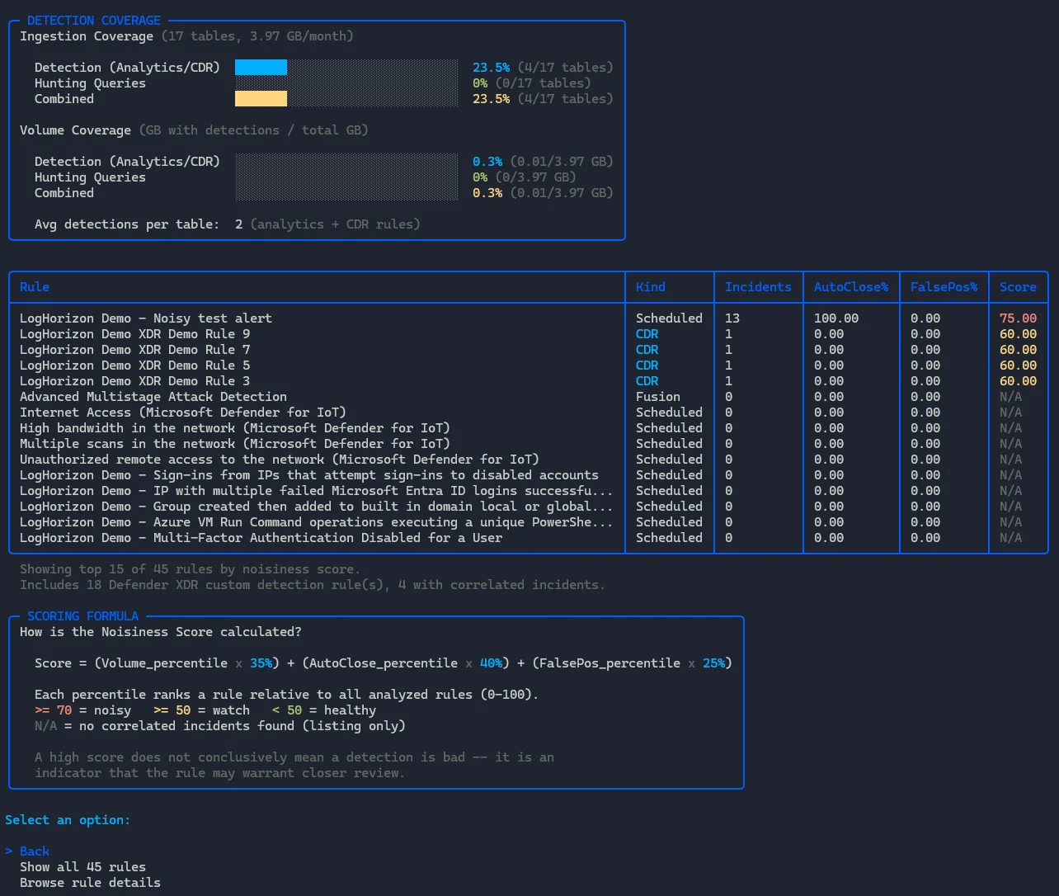Click the Fusion kind label

point(658,396)
